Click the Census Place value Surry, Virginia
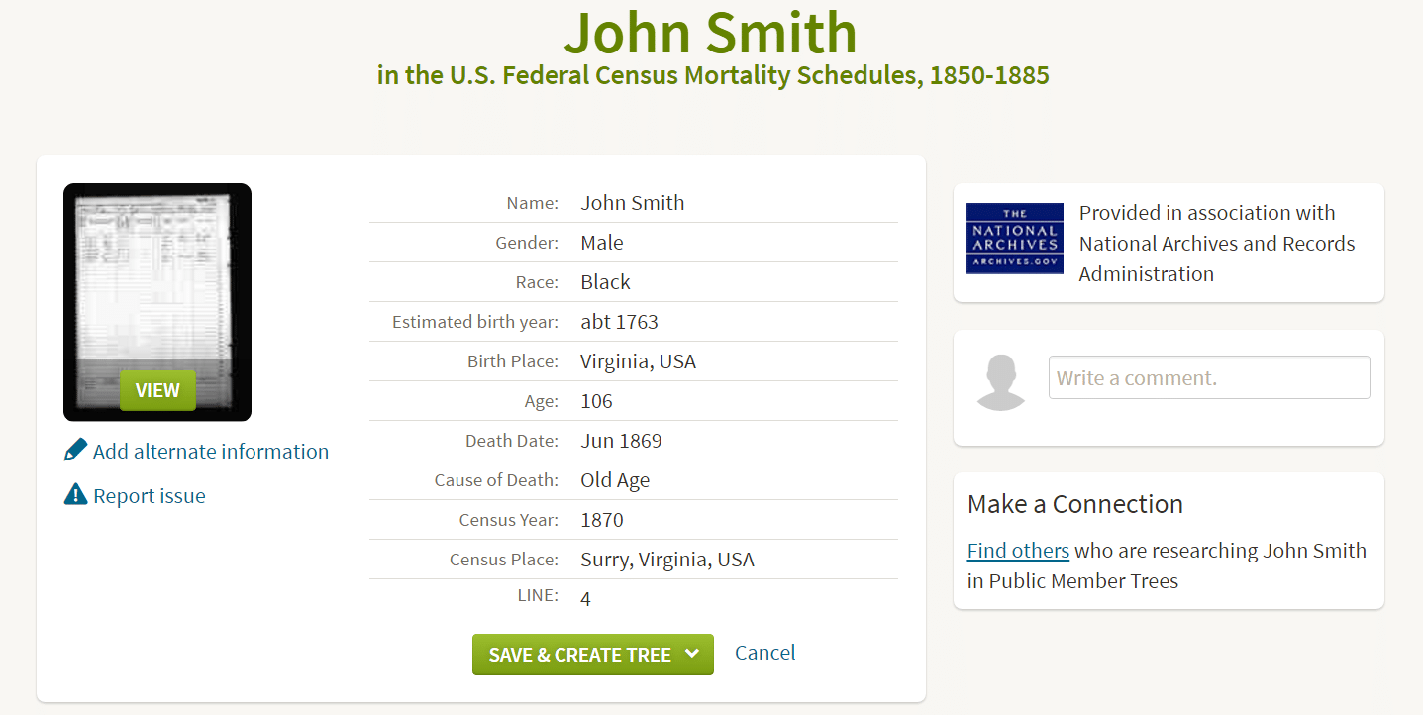 pyautogui.click(x=667, y=560)
